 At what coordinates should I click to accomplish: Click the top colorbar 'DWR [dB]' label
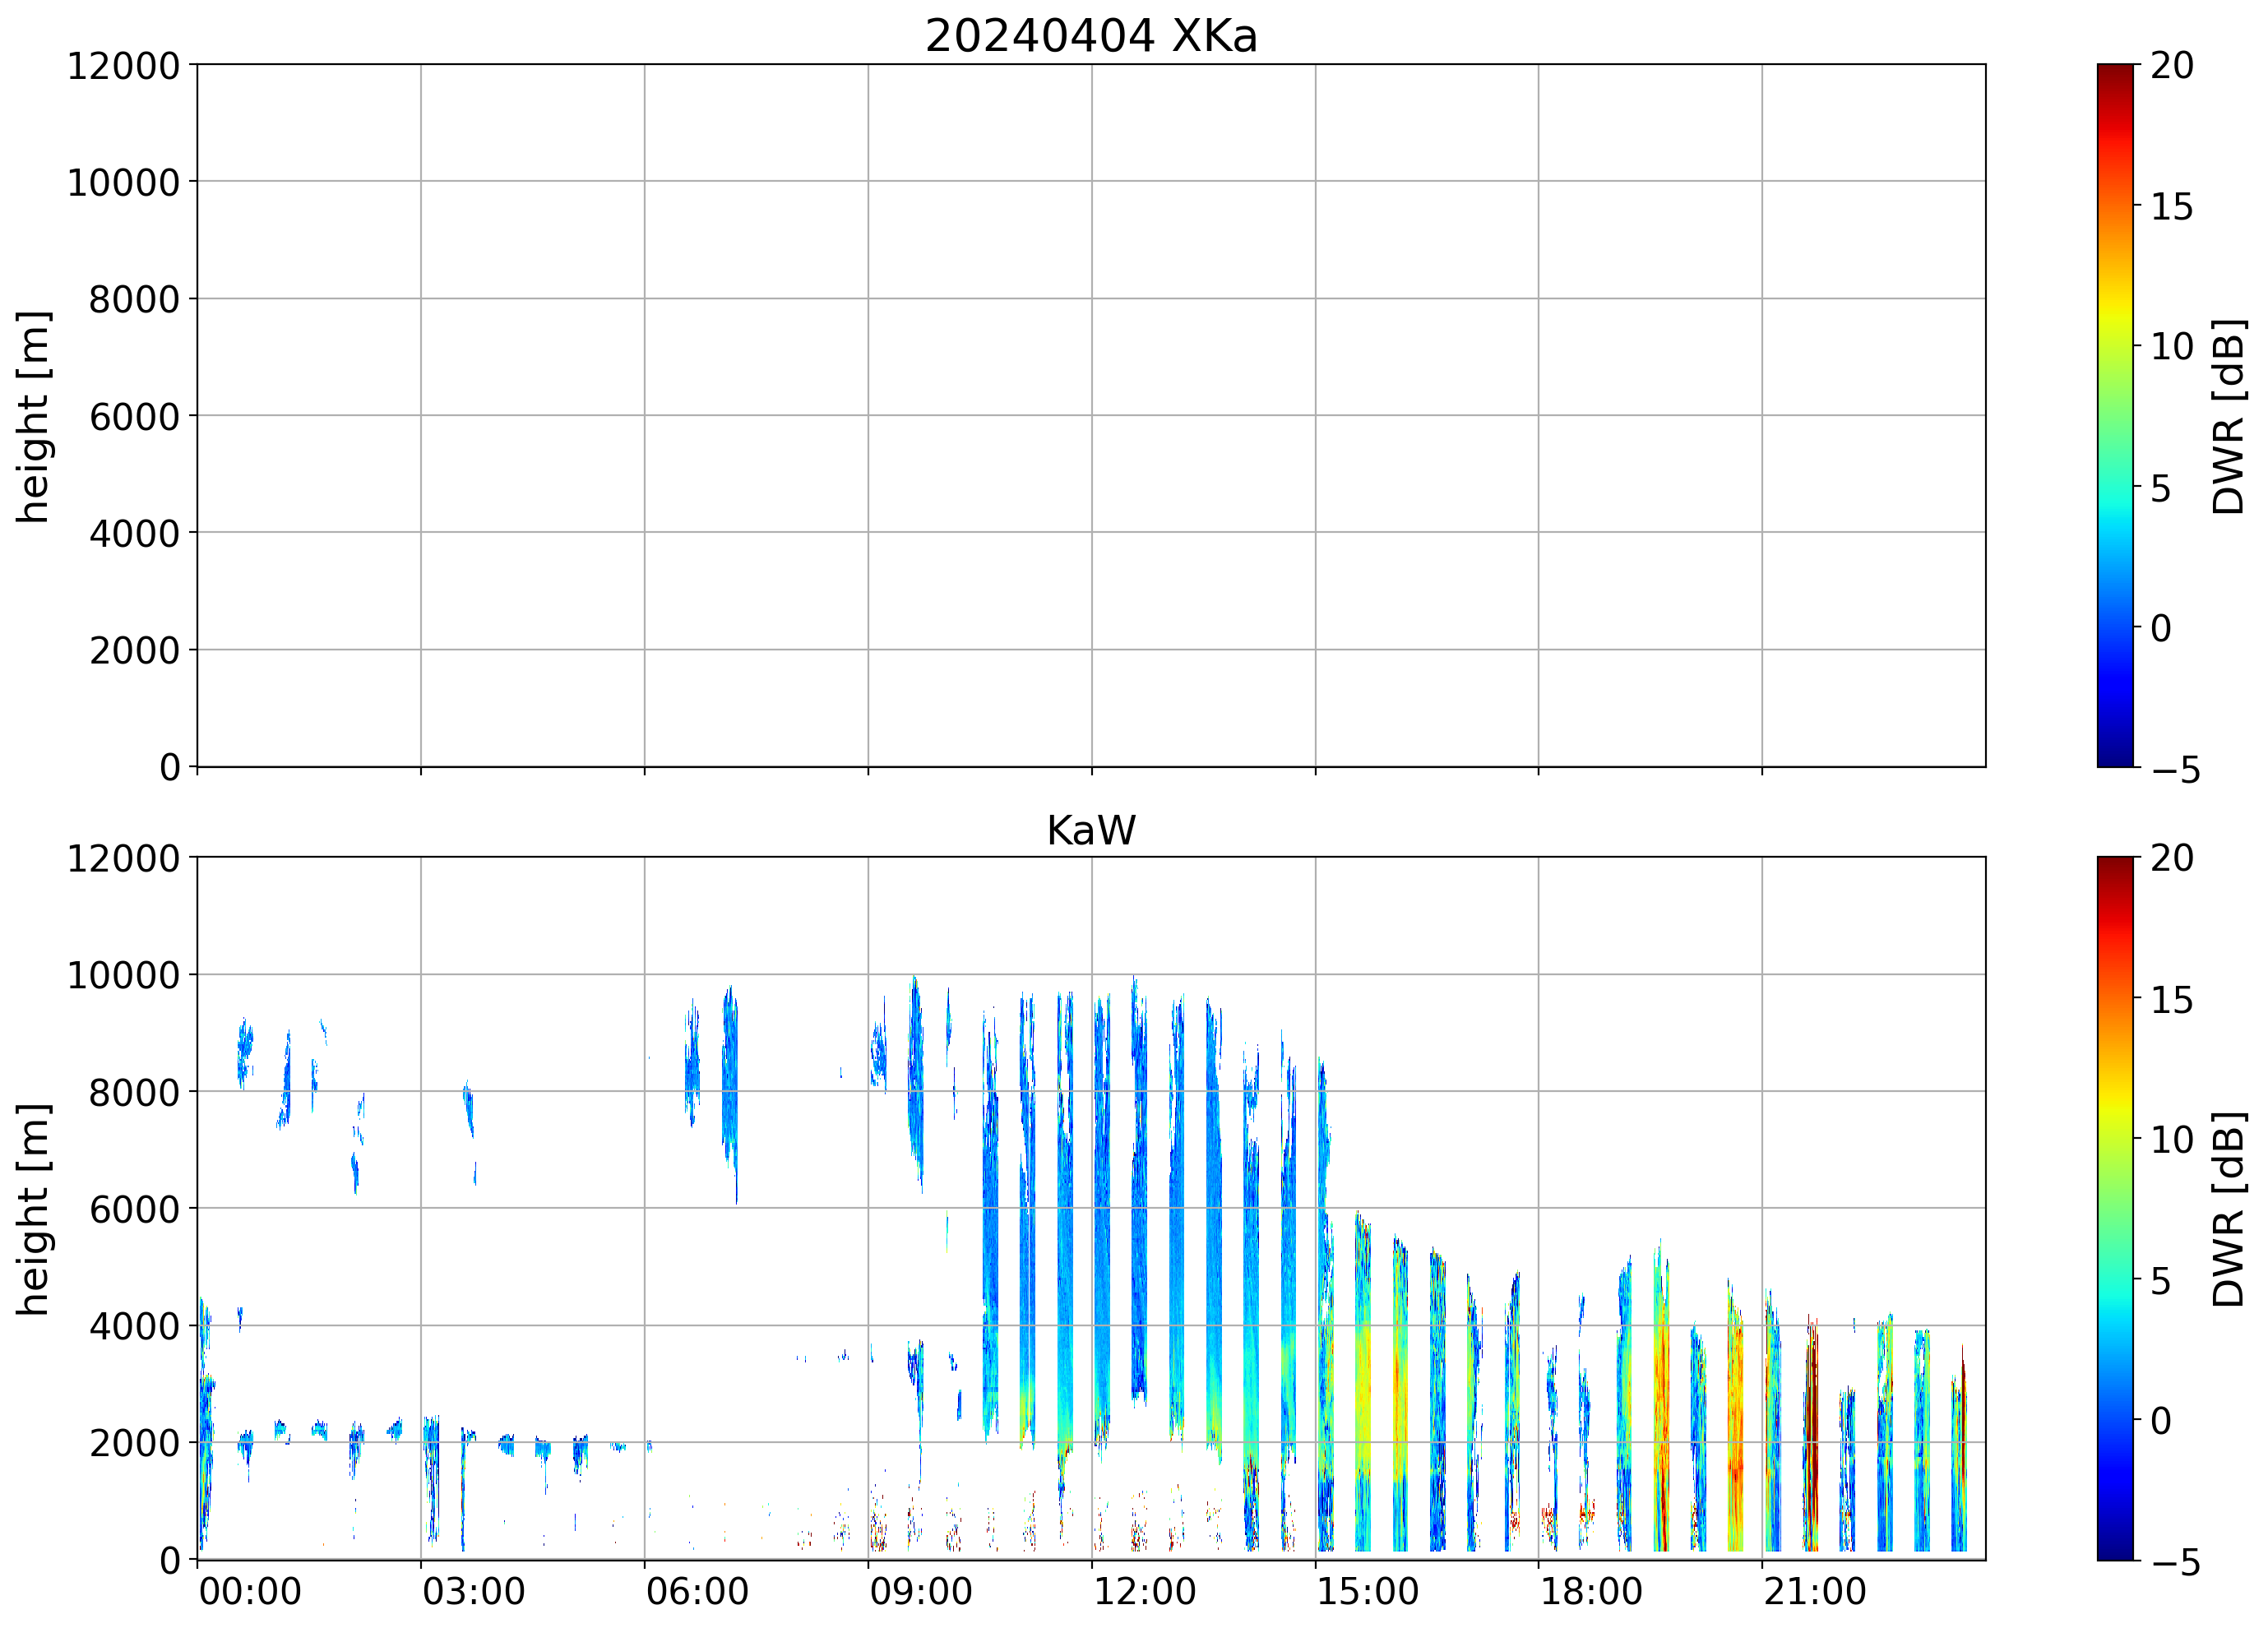pyautogui.click(x=2228, y=417)
